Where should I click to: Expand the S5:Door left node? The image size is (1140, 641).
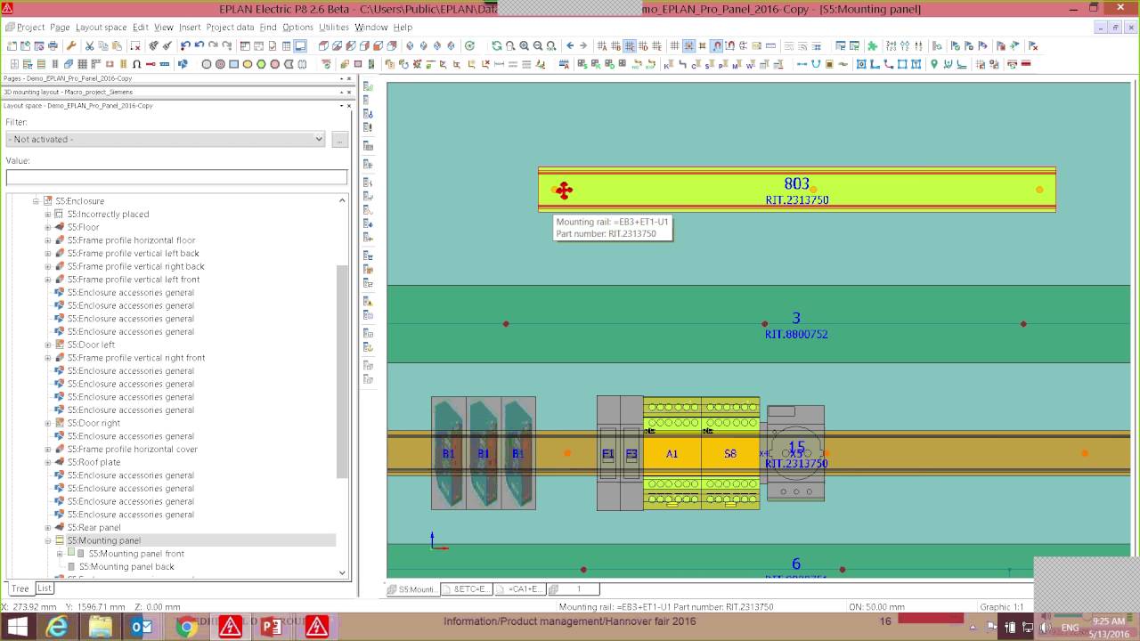click(x=48, y=345)
